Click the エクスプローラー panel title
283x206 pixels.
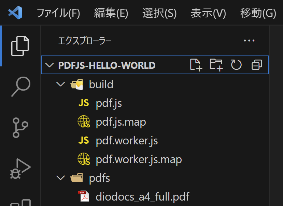click(85, 41)
